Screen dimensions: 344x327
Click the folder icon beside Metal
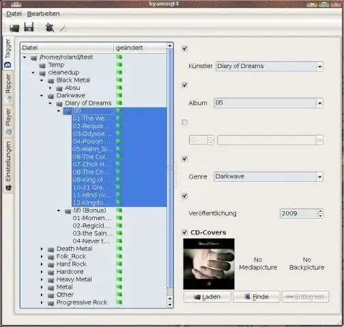[x=51, y=287]
